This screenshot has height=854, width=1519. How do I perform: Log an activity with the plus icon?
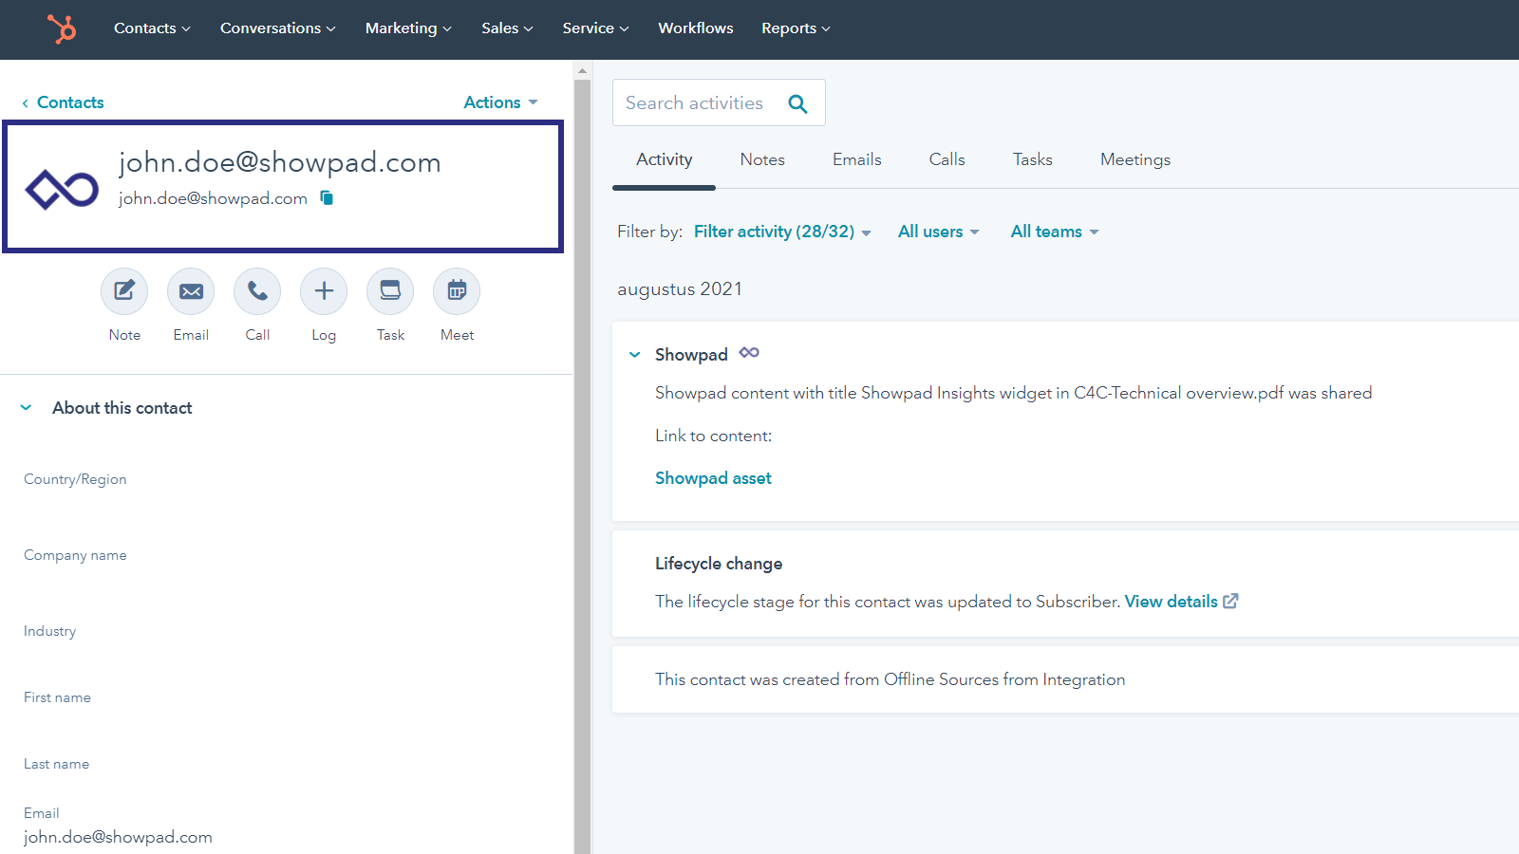(324, 290)
